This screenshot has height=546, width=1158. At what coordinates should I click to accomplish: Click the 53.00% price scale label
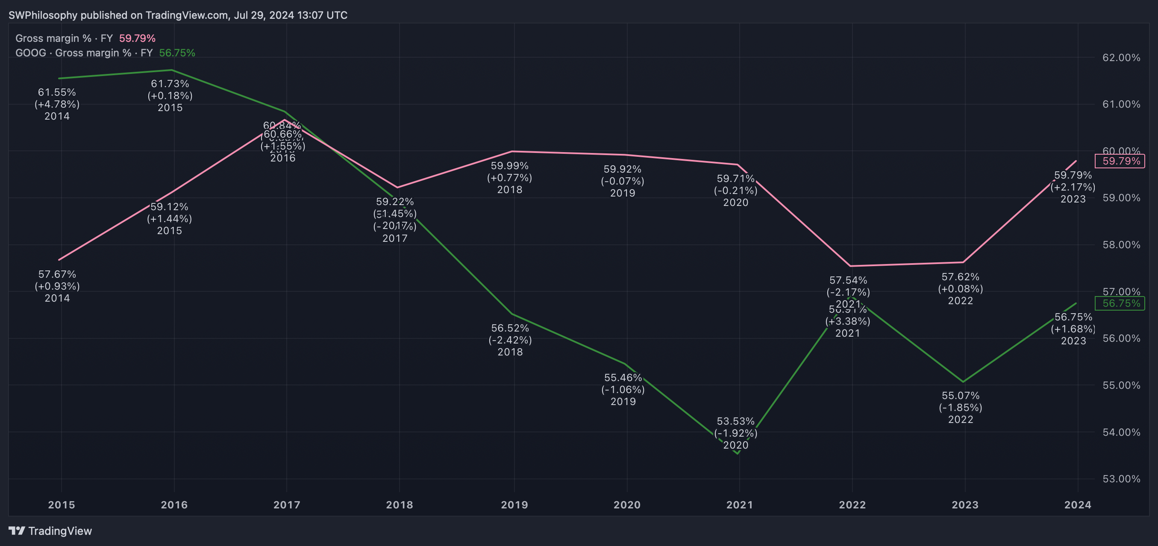coord(1121,478)
